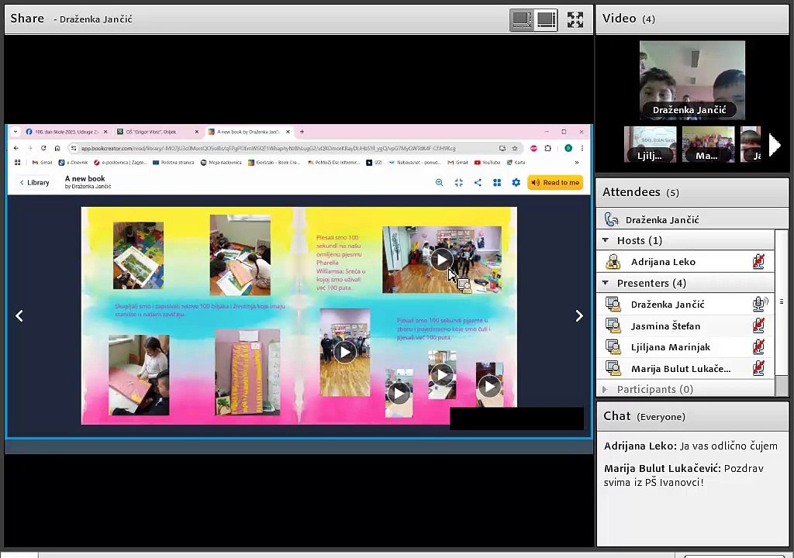Screen dimensions: 794x558
Task: Toggle Adrijana Leko's muted microphone icon
Action: [x=758, y=261]
